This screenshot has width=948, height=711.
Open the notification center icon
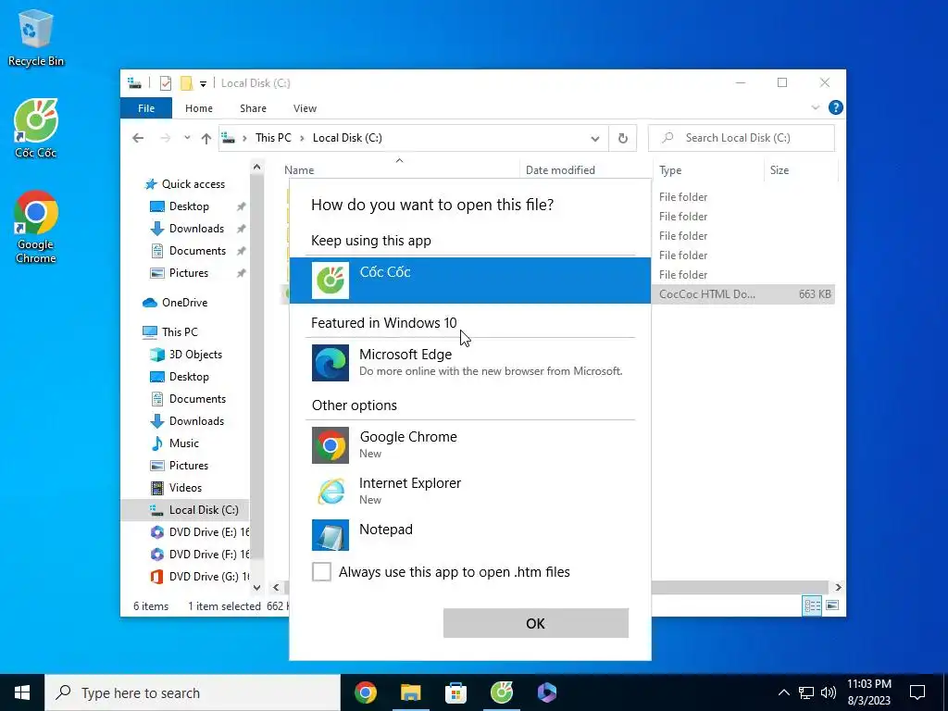tap(917, 692)
